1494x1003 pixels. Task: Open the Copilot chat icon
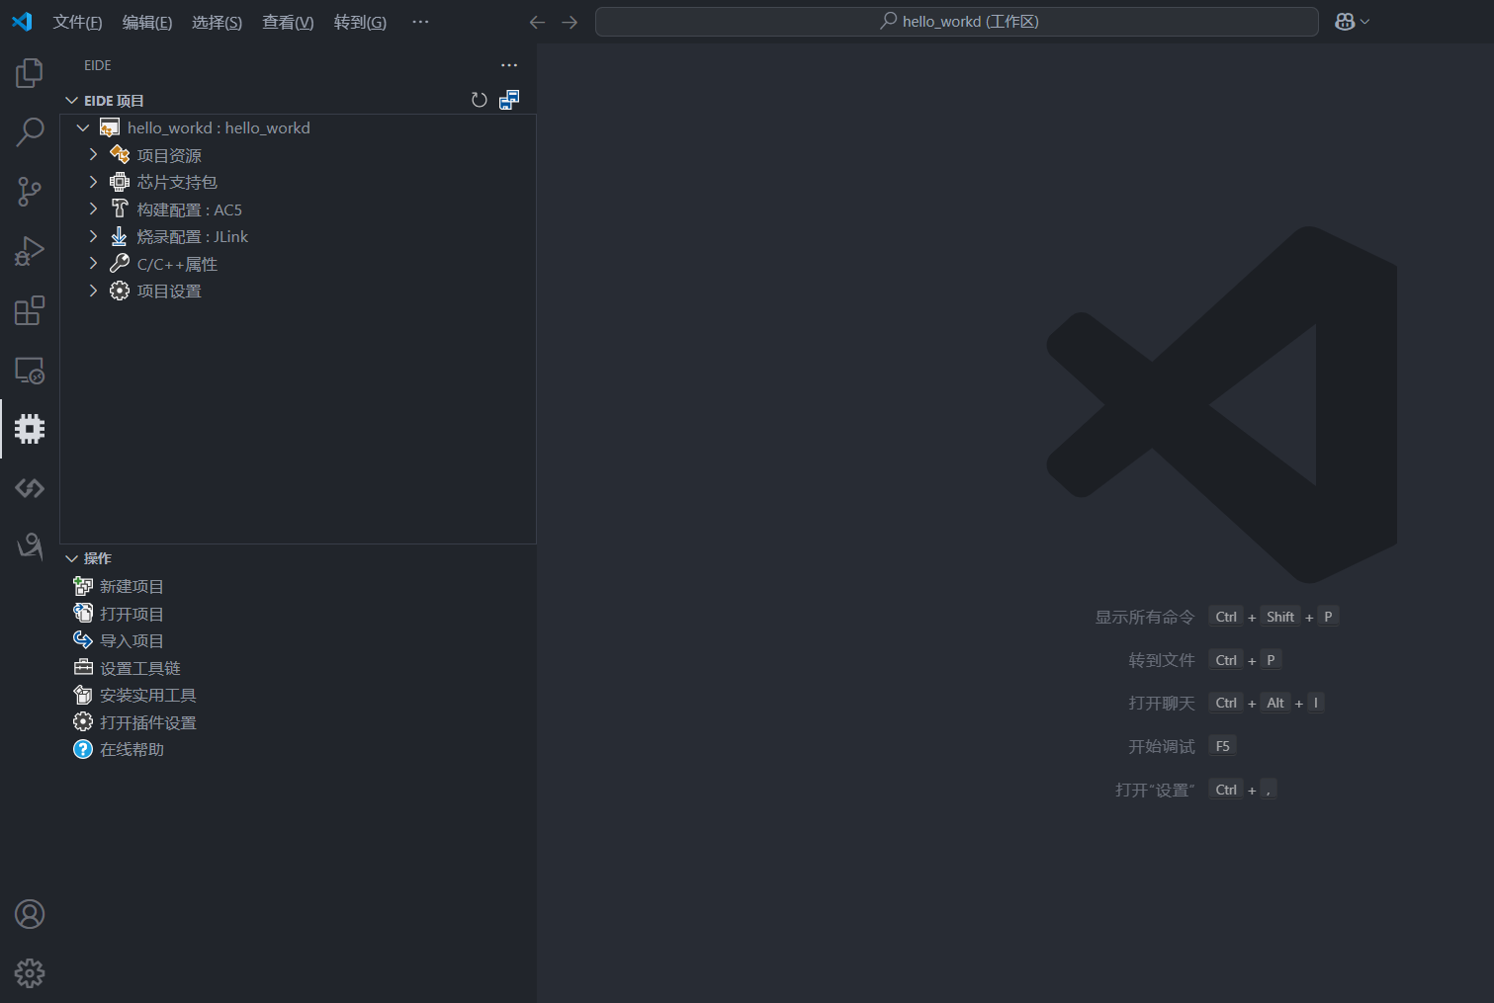tap(1345, 22)
